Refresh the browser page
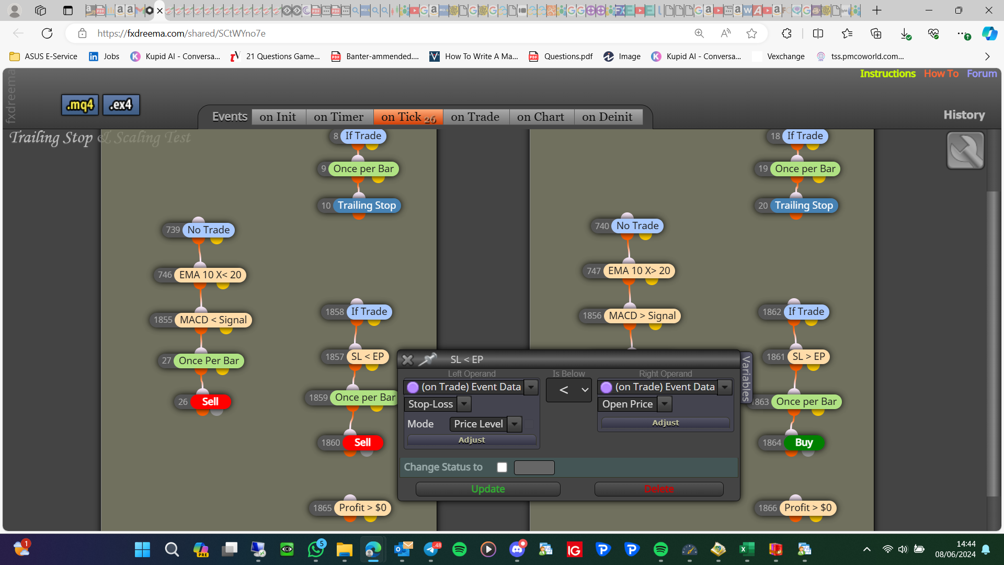 coord(47,33)
